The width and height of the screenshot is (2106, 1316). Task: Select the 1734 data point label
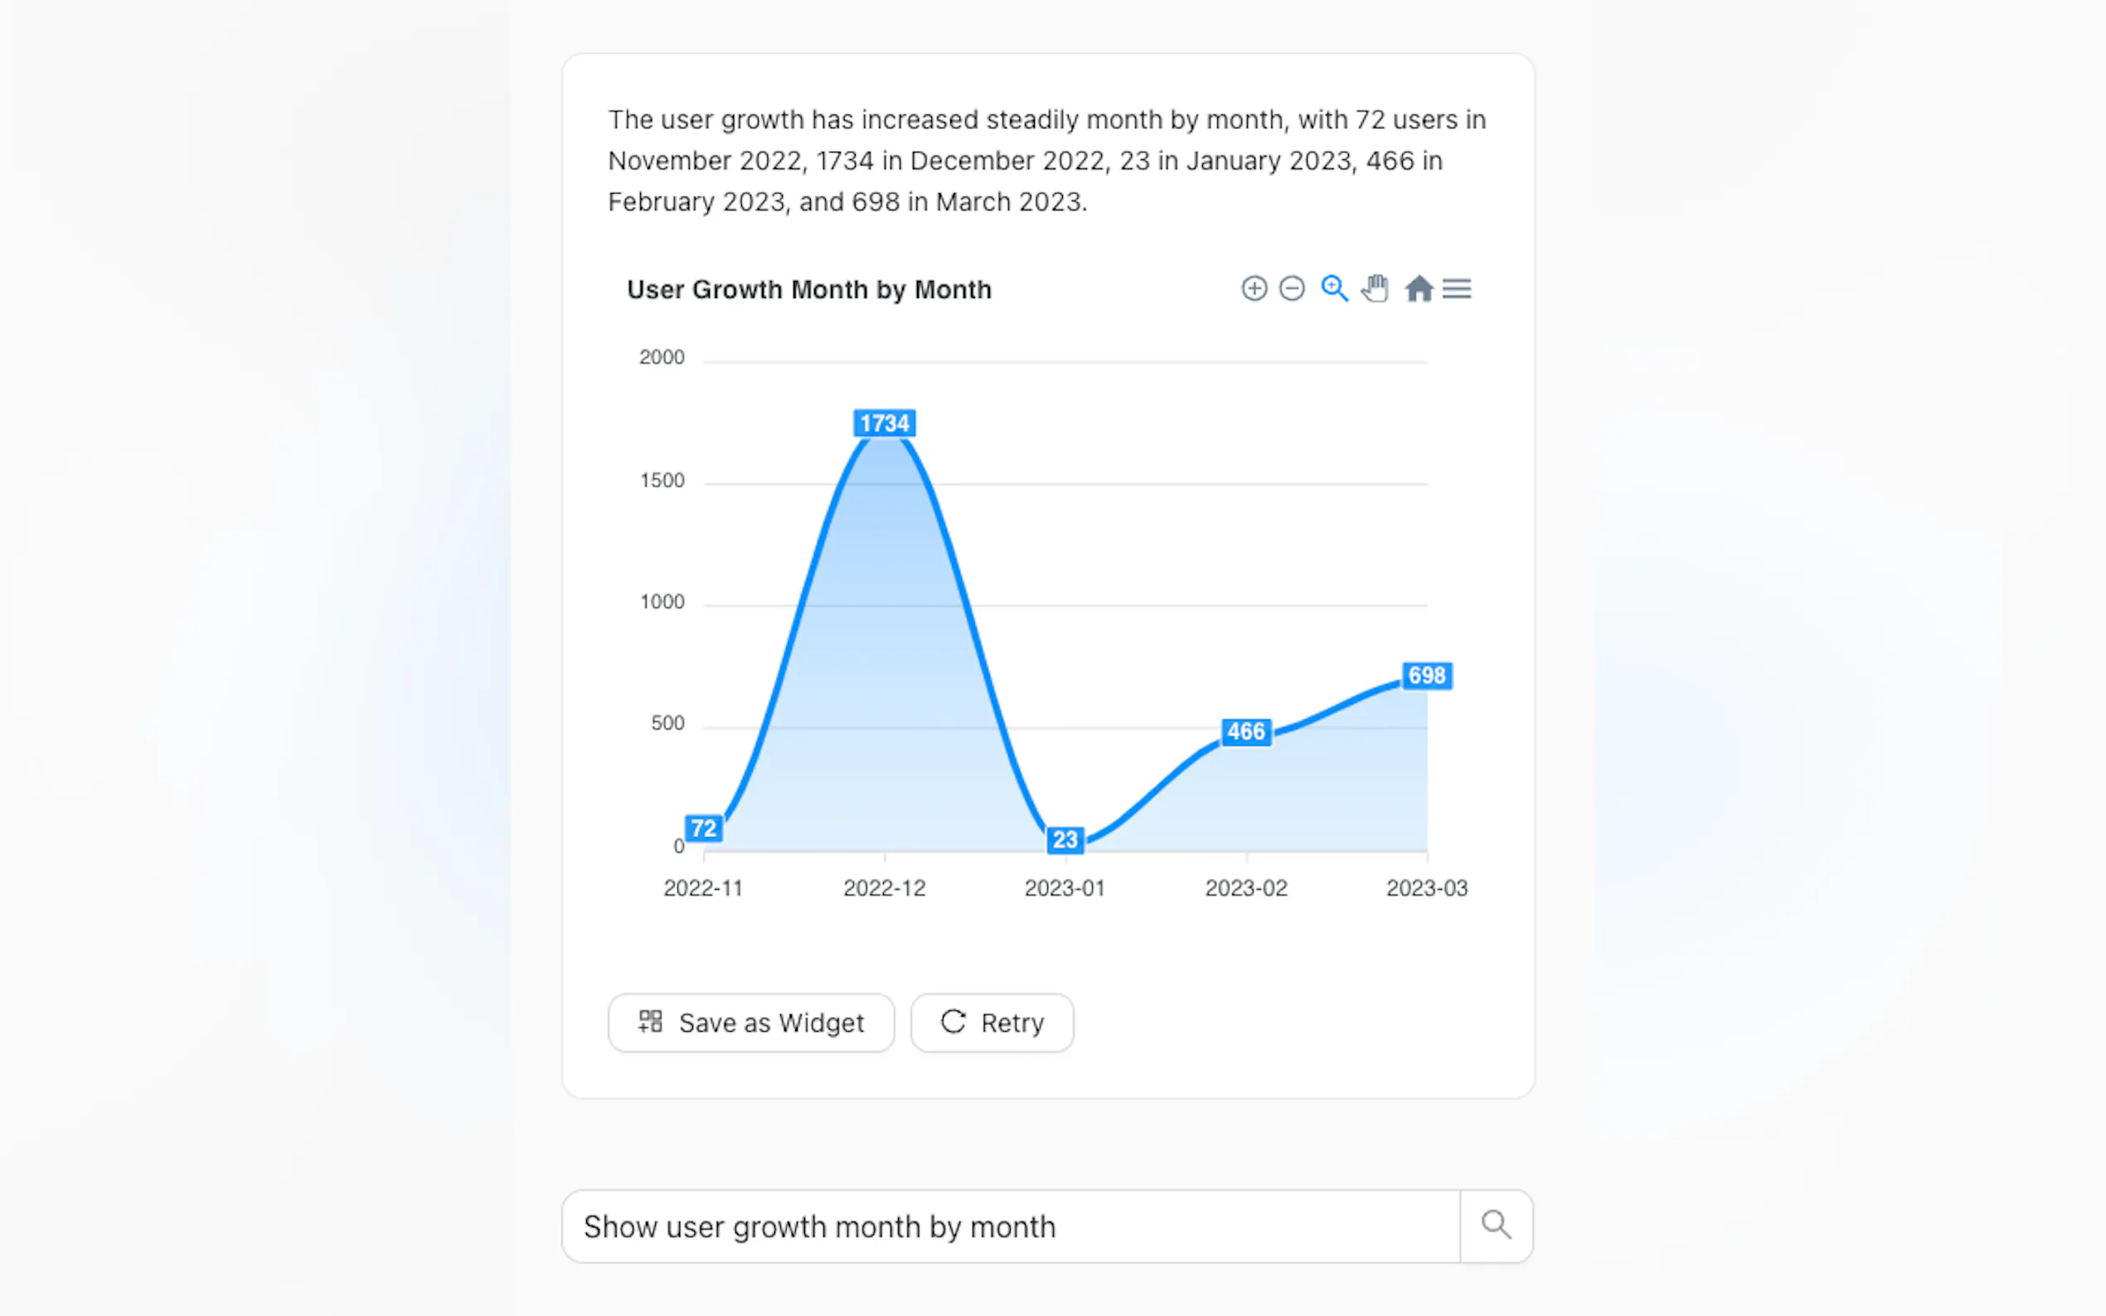point(885,423)
